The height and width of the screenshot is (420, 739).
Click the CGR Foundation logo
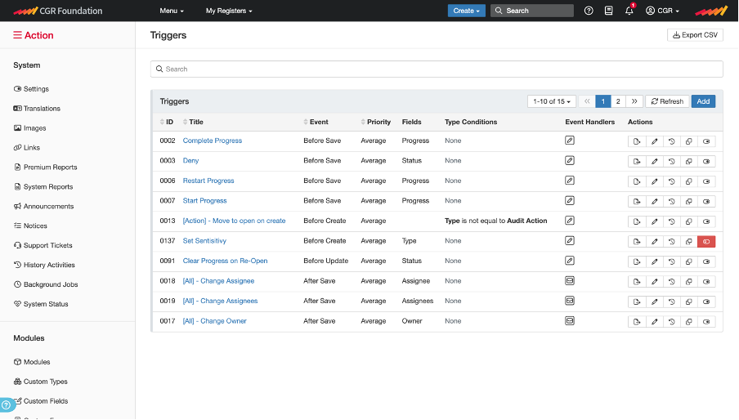[57, 11]
